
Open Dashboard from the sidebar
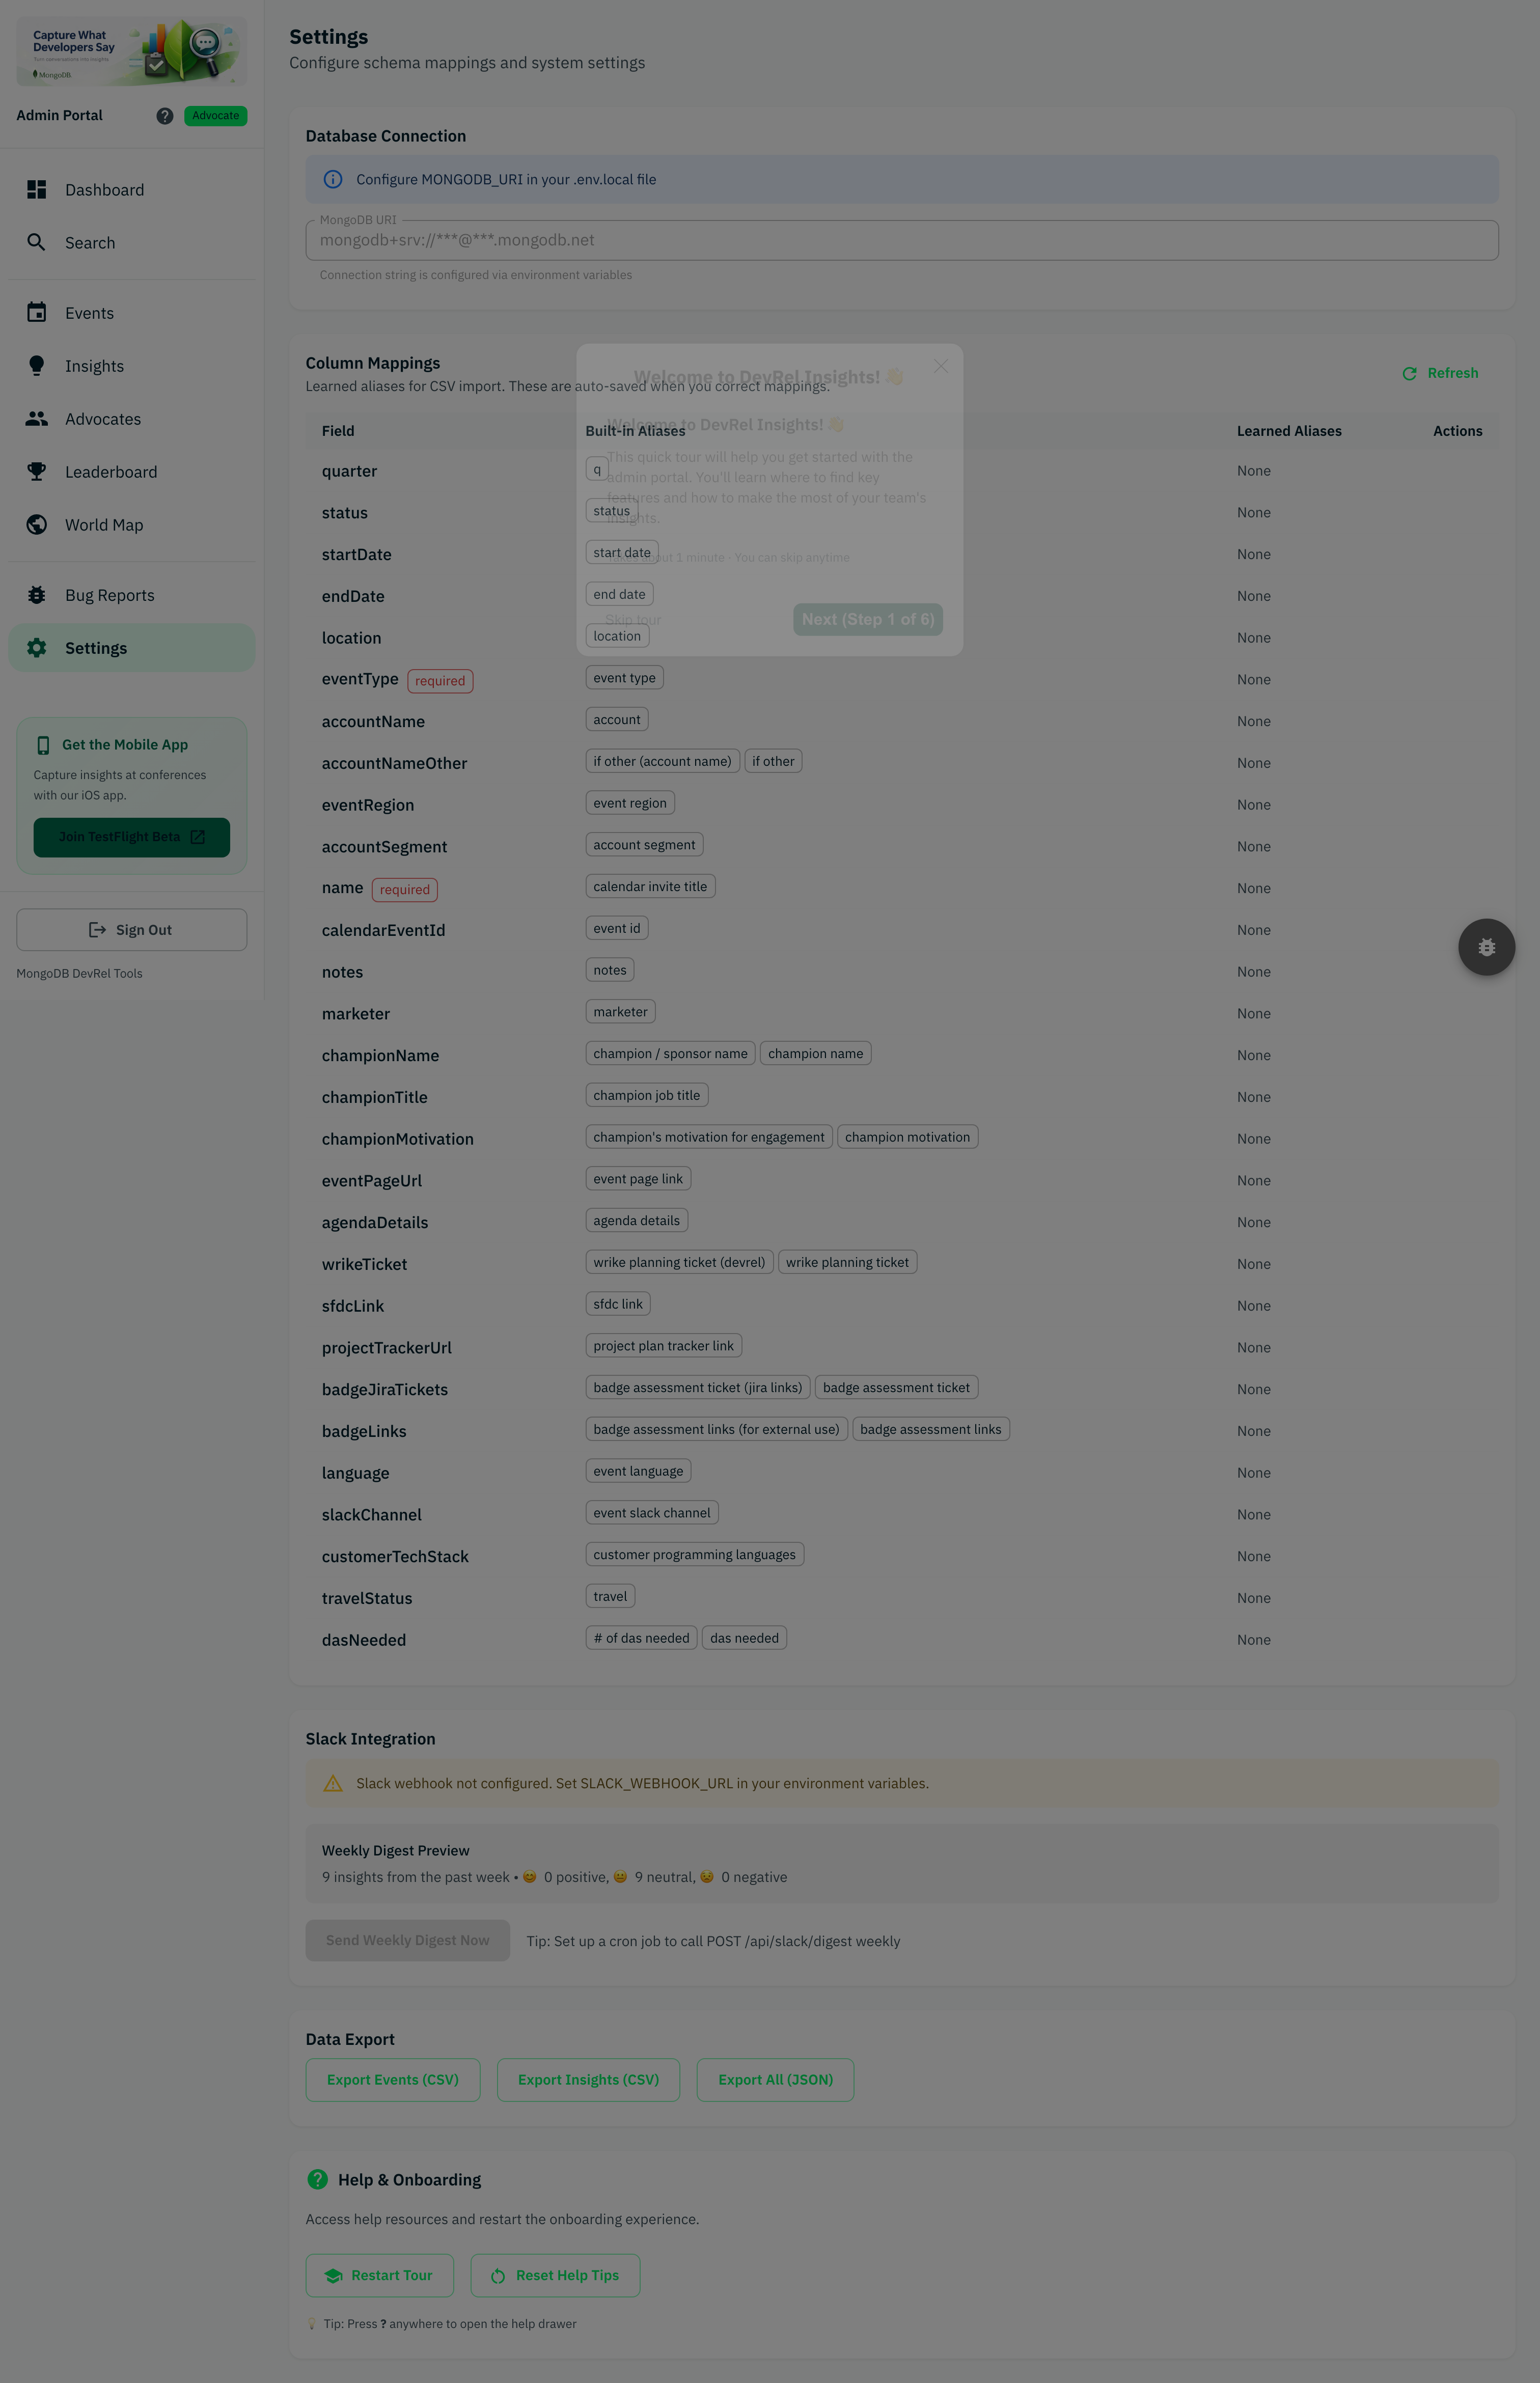pos(105,189)
